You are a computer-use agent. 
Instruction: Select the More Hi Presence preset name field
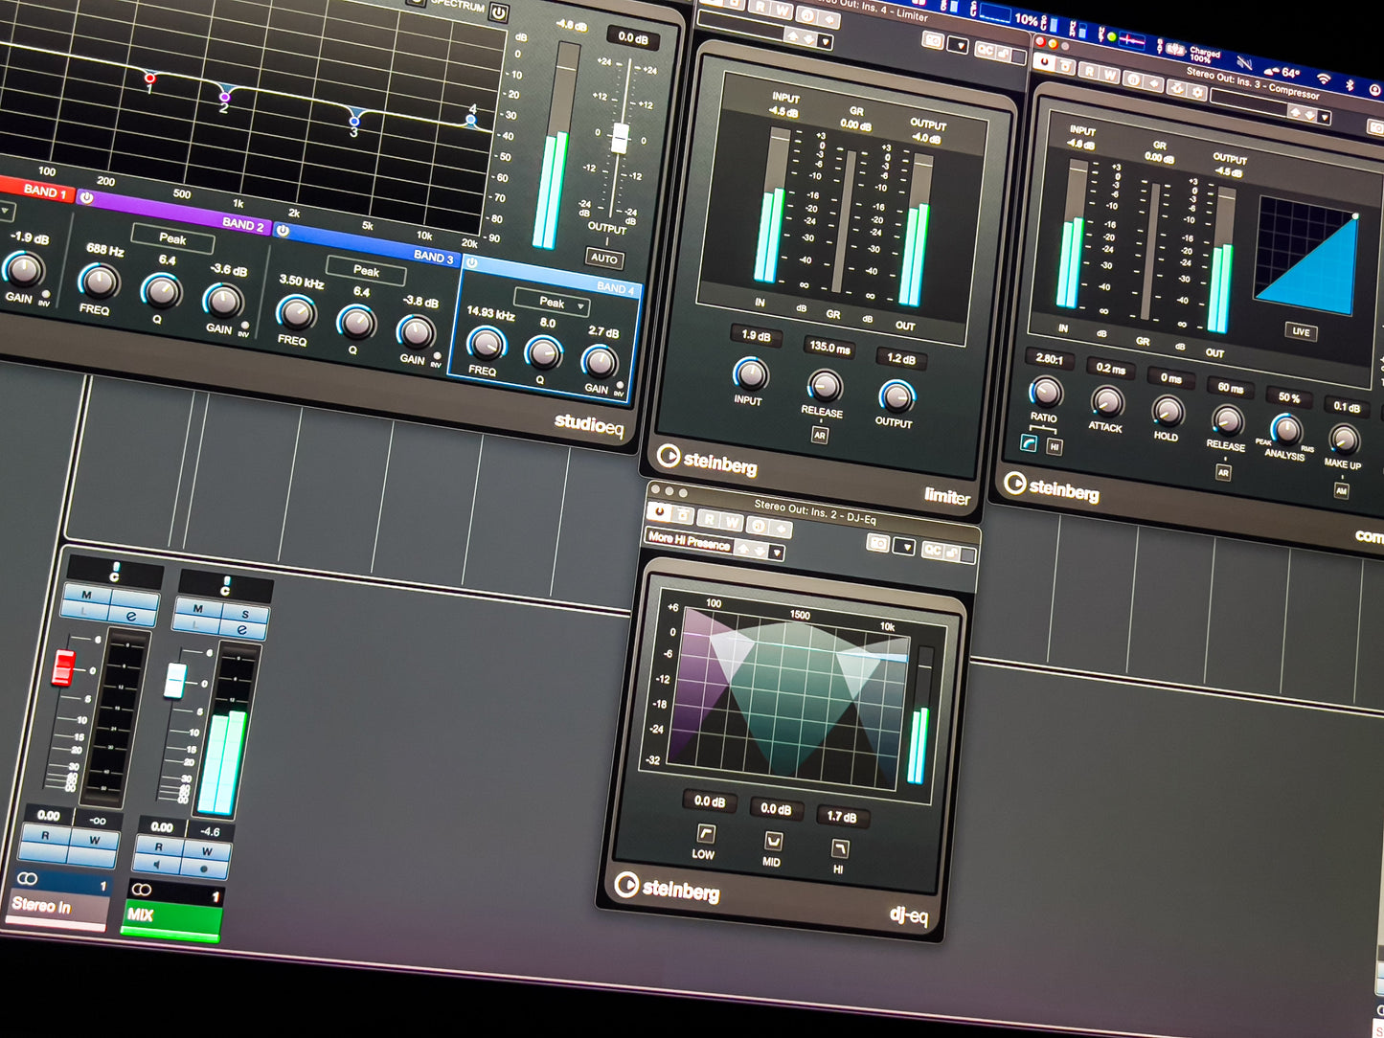tap(689, 541)
